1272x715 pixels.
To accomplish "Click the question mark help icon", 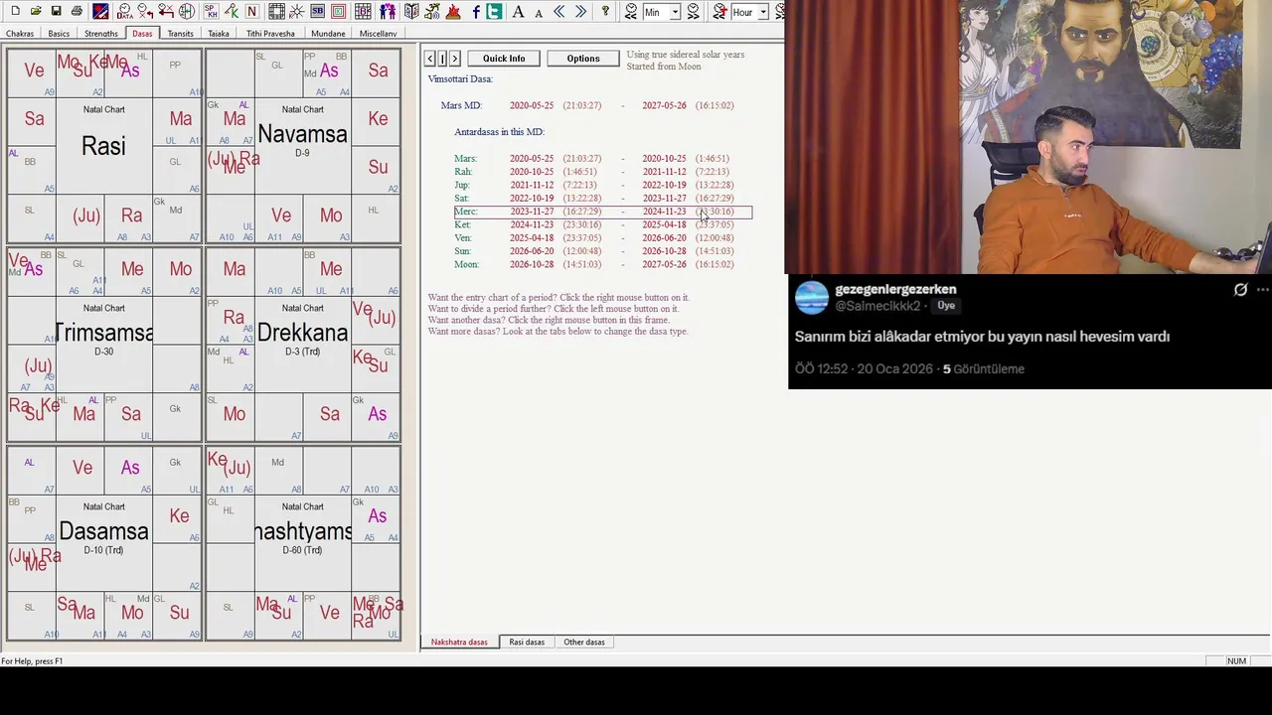I will pyautogui.click(x=605, y=11).
